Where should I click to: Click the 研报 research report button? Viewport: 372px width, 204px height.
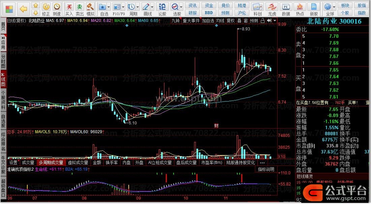pos(192,13)
